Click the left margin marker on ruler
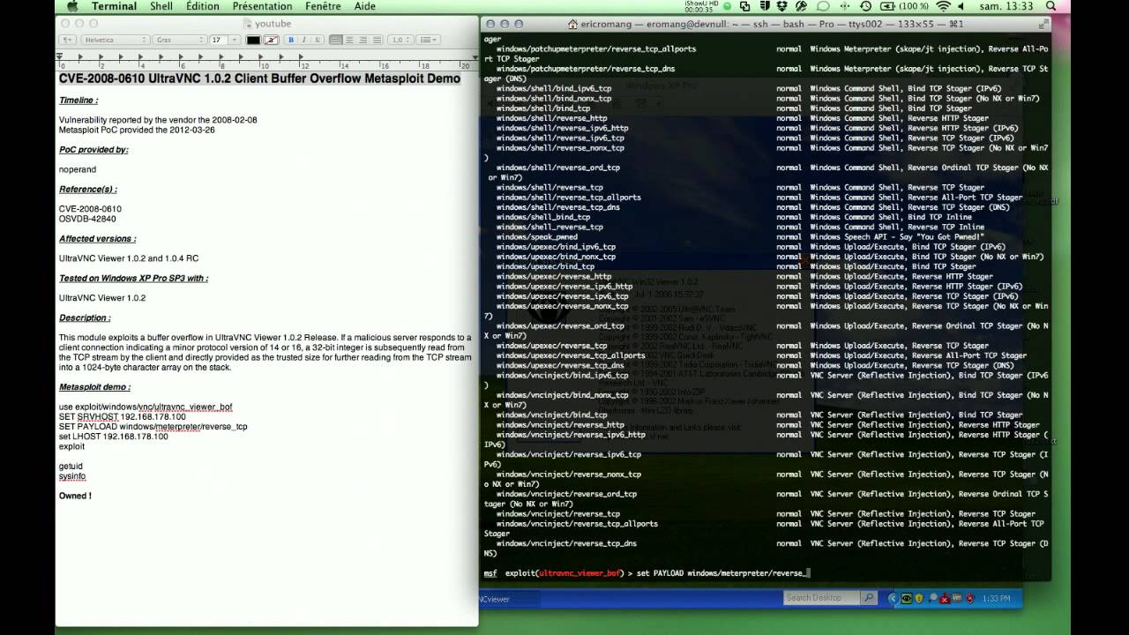The width and height of the screenshot is (1129, 635). (60, 57)
